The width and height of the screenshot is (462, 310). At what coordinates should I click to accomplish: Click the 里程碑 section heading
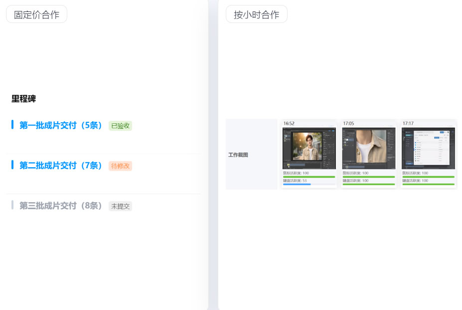(24, 99)
